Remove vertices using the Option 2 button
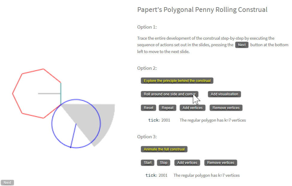This screenshot has width=292, height=186. pos(226,108)
